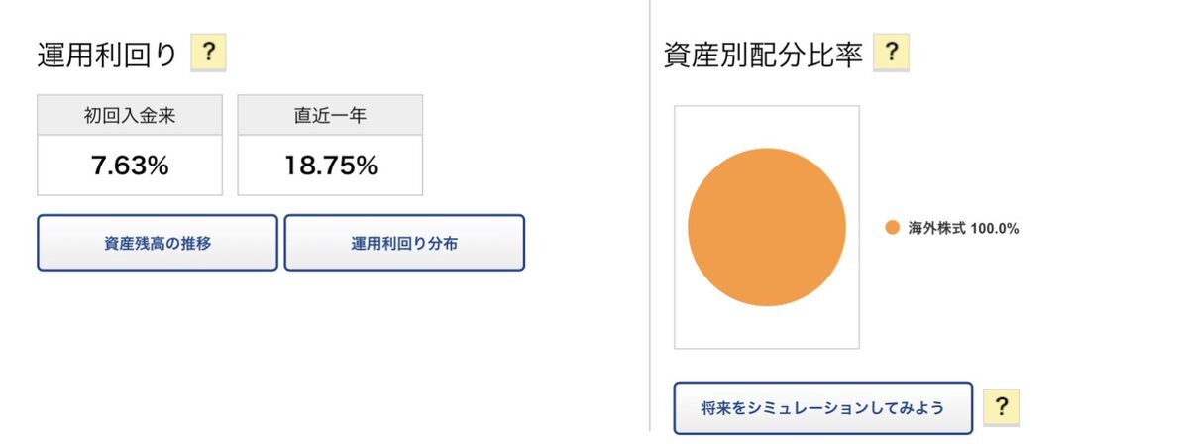Viewport: 1188px width, 444px height.
Task: Click the orange legend dot for 海外株式
Action: [892, 228]
